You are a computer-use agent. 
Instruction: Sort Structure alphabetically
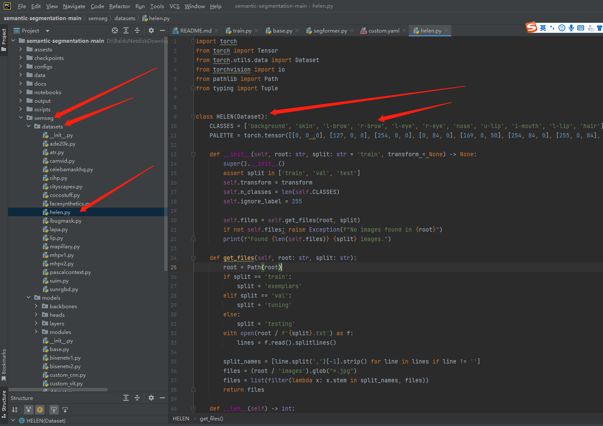pyautogui.click(x=15, y=410)
